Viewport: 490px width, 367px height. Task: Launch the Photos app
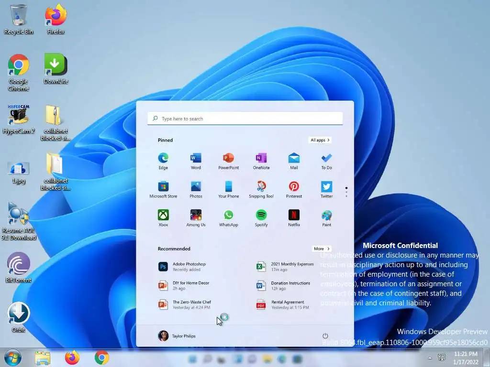click(196, 190)
